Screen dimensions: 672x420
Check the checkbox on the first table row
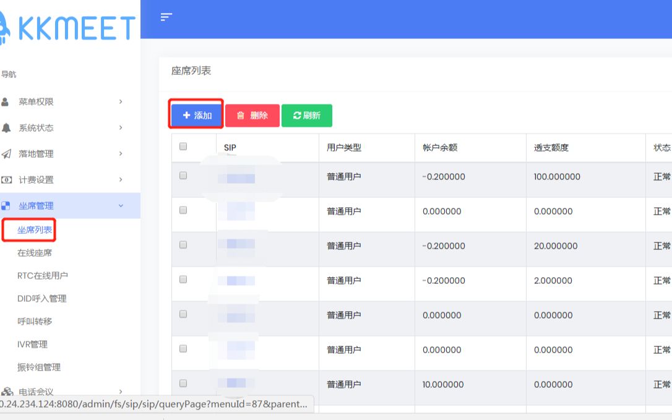tap(183, 175)
